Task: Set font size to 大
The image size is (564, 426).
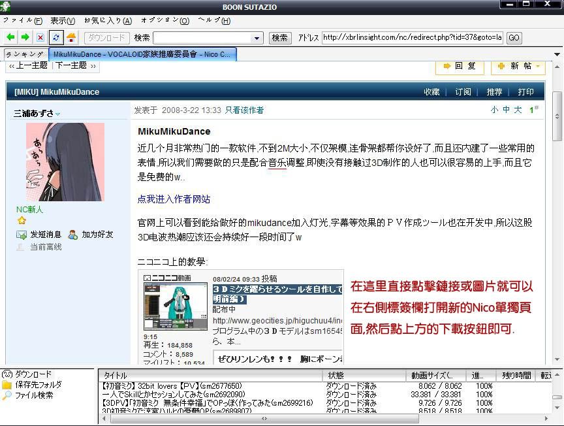Action: click(518, 110)
